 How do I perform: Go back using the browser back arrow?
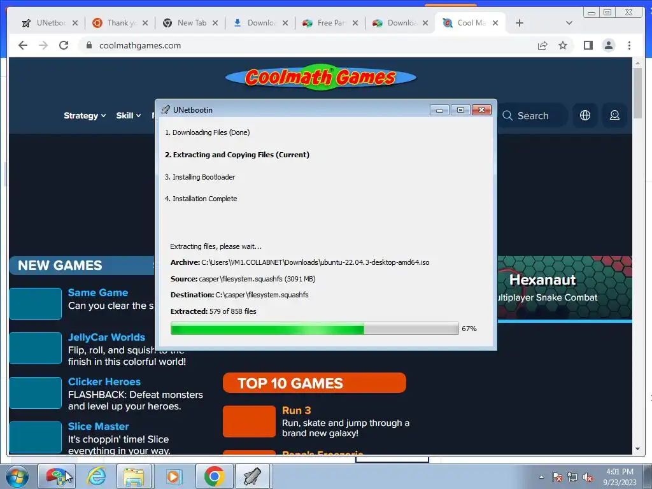pos(23,45)
